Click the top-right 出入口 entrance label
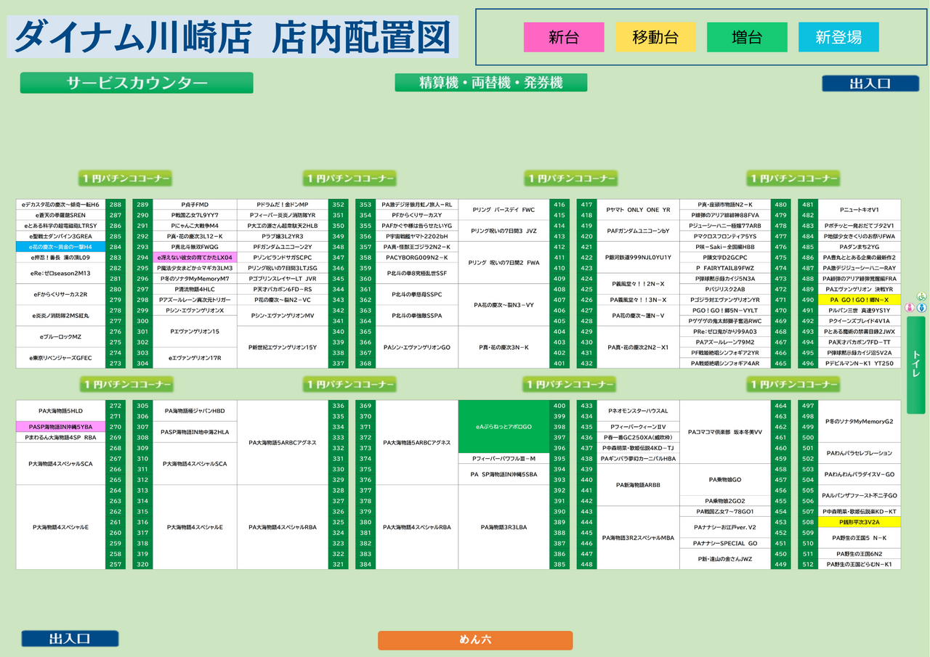Screen dimensions: 930x657 (870, 83)
